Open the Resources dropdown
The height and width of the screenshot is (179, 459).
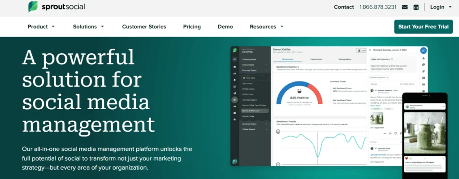coord(267,26)
